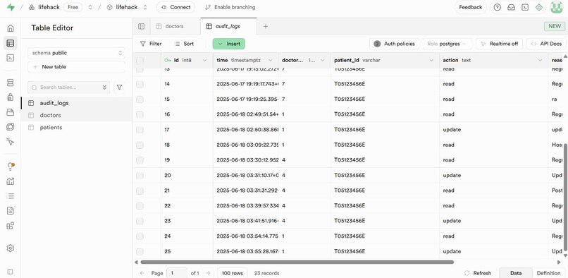Select the Data view tab
Image resolution: width=568 pixels, height=278 pixels.
pos(516,273)
